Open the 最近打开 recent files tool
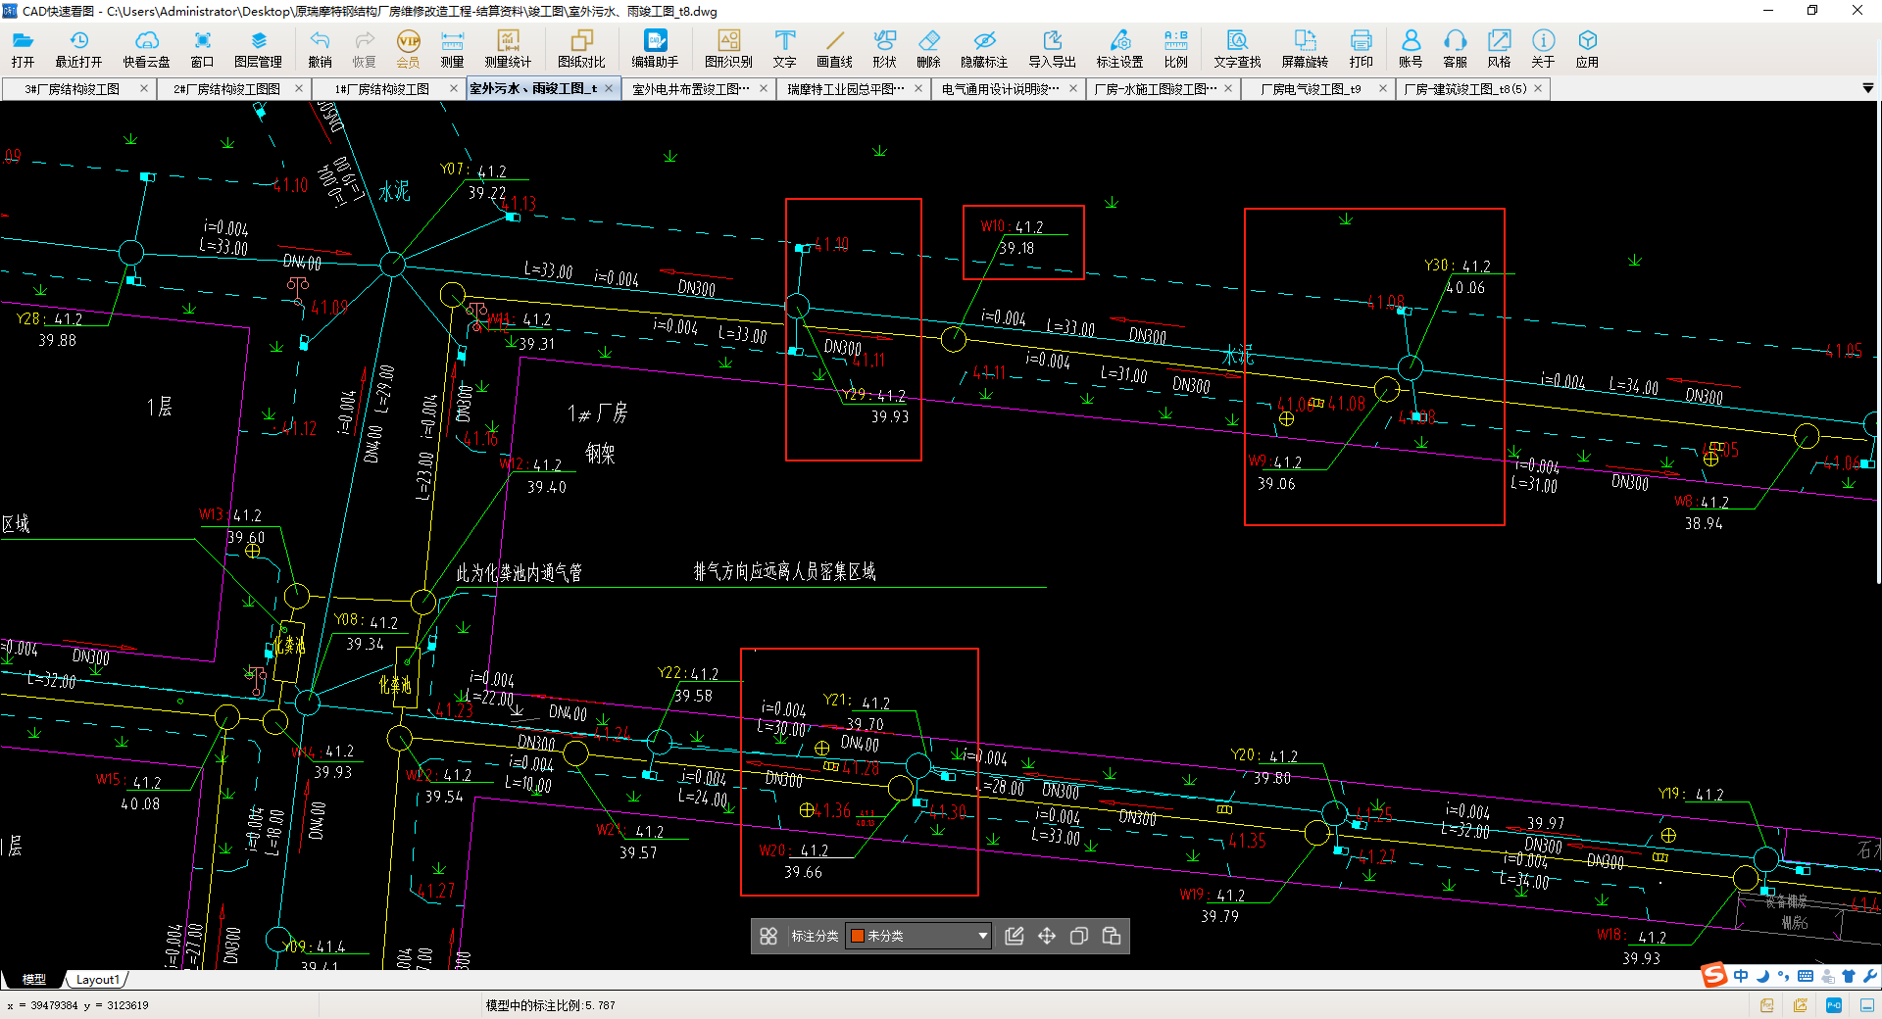The width and height of the screenshot is (1882, 1019). coord(78,47)
